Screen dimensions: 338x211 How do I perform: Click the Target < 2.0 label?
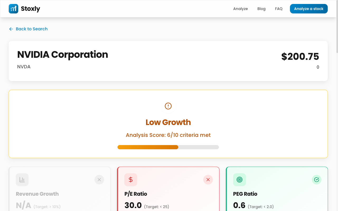pos(261,207)
